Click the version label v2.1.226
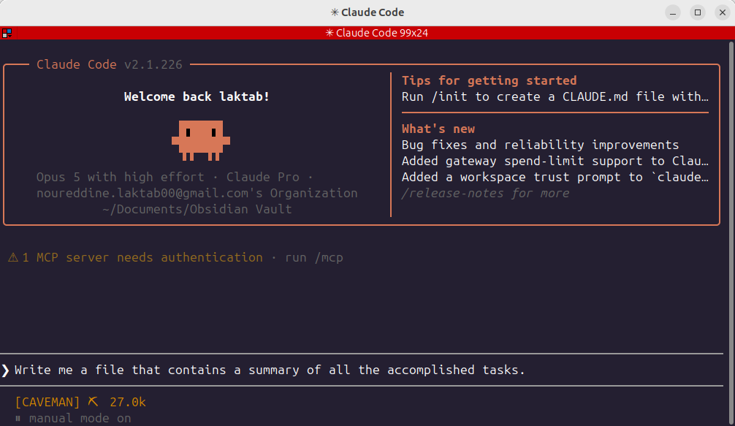 (x=153, y=65)
